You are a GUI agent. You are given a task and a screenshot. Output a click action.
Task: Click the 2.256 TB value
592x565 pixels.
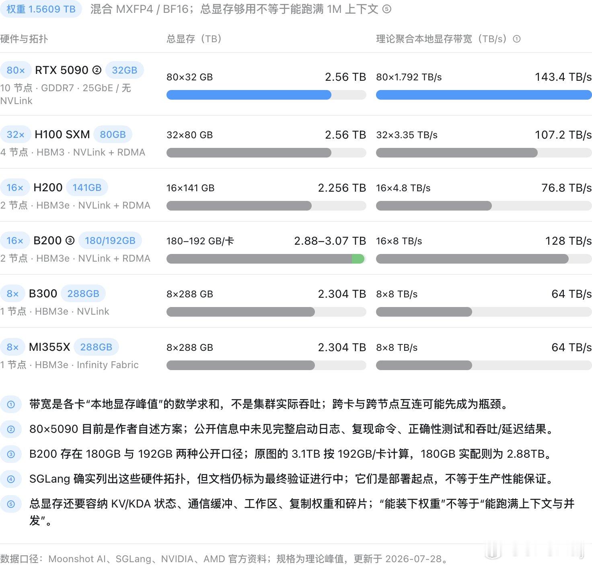342,188
